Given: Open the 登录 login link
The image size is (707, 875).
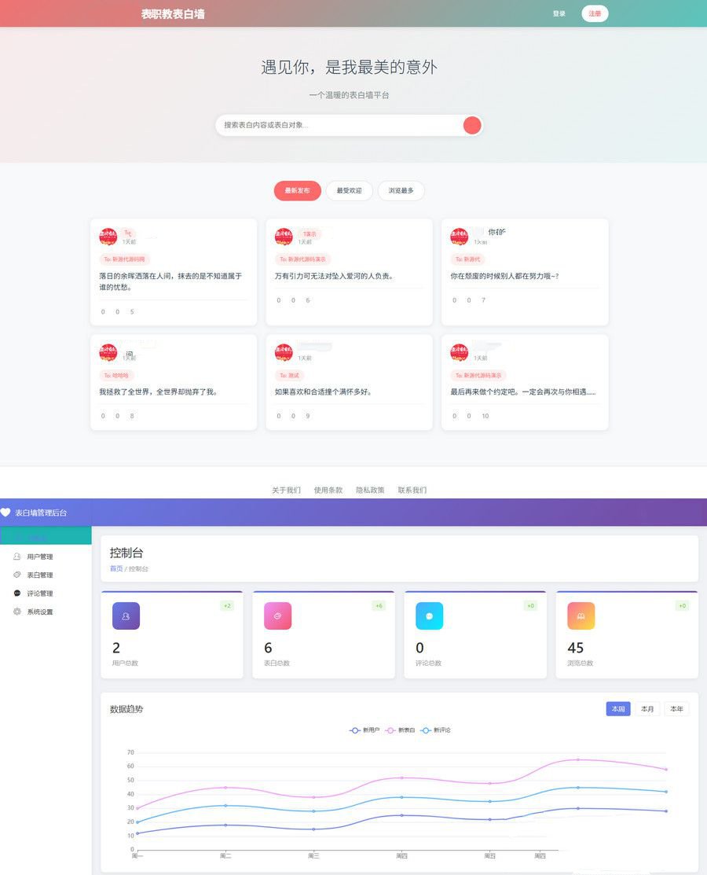Looking at the screenshot, I should pos(559,13).
